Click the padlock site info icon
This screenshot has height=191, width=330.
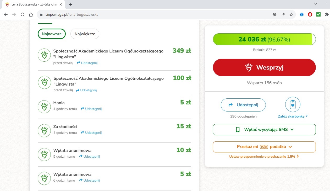click(41, 15)
